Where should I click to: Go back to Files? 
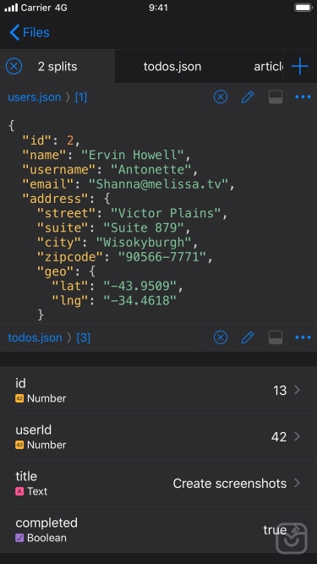(30, 32)
